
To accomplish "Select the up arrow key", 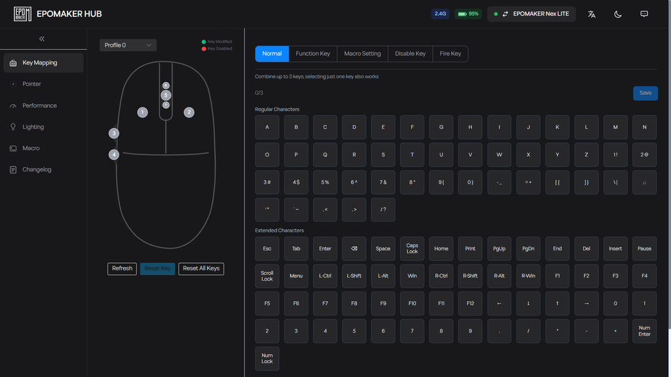I will pos(557,304).
